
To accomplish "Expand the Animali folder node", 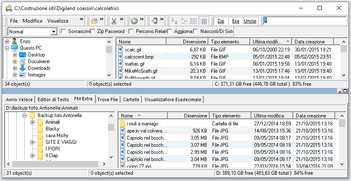I will coord(33,122).
